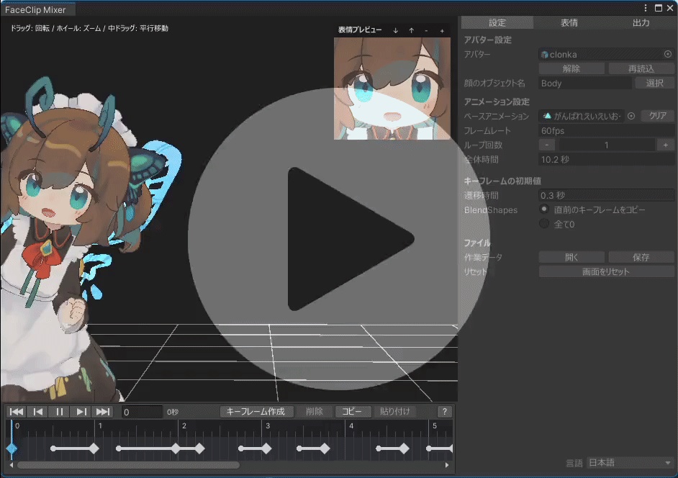Switch to the 出力 tab

[641, 22]
